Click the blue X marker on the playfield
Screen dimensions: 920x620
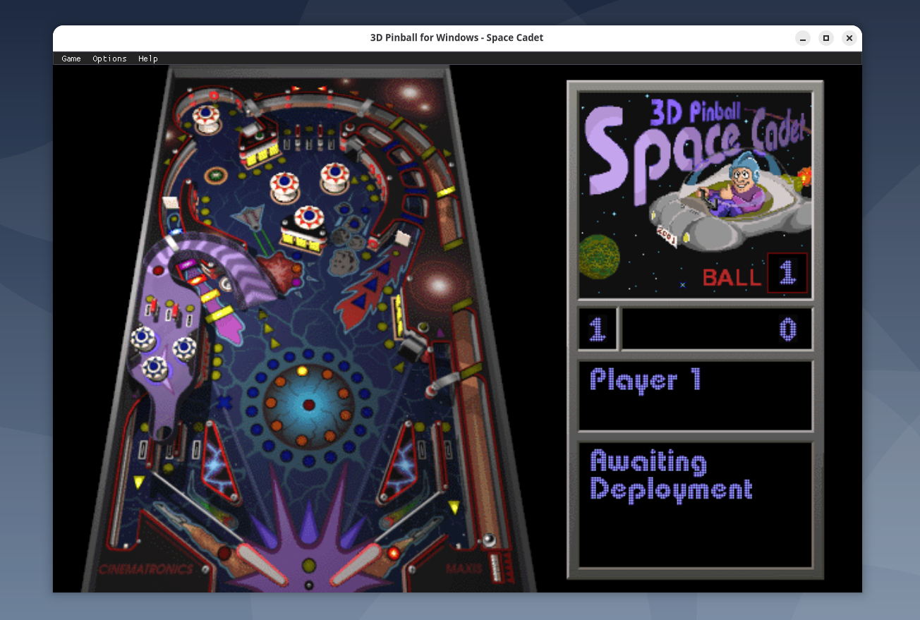point(224,403)
